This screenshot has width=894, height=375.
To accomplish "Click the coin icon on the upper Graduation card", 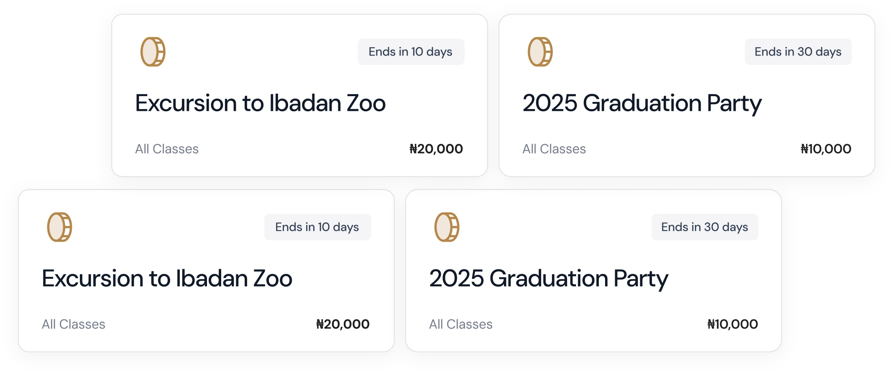I will (540, 52).
